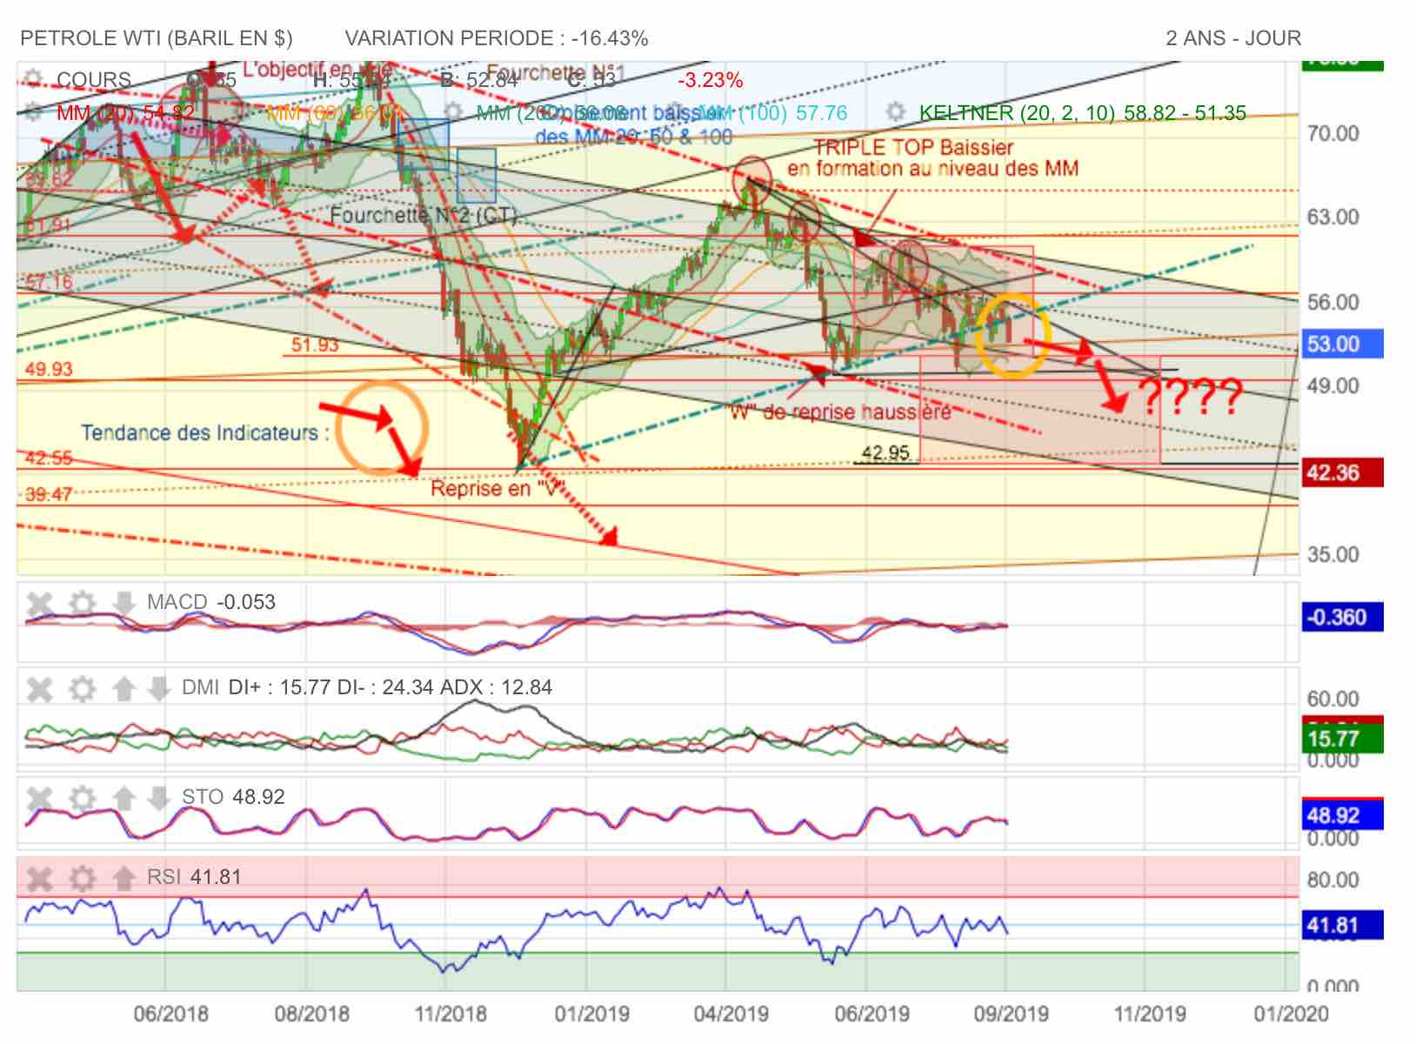Click the 49.93 level label

(49, 369)
